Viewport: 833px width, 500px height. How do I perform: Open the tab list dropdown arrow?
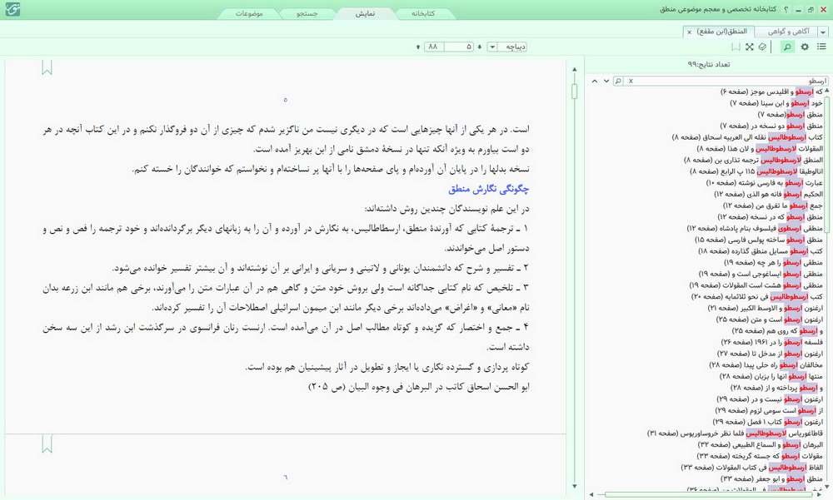pyautogui.click(x=823, y=32)
